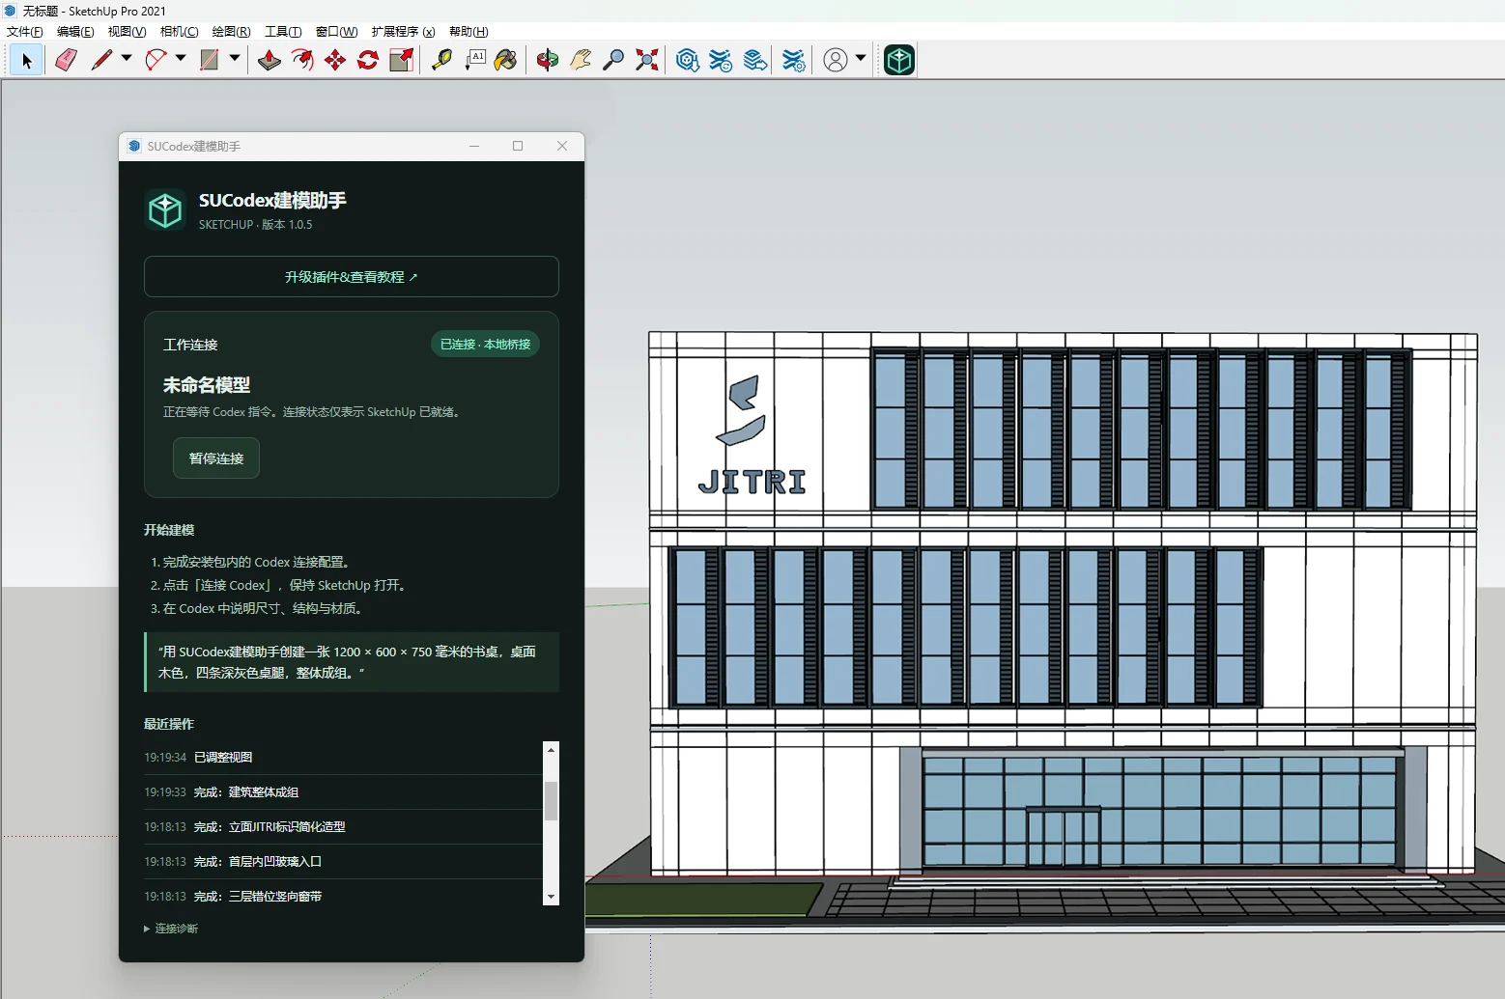Open the 相机(C) menu
The height and width of the screenshot is (999, 1505).
tap(179, 32)
